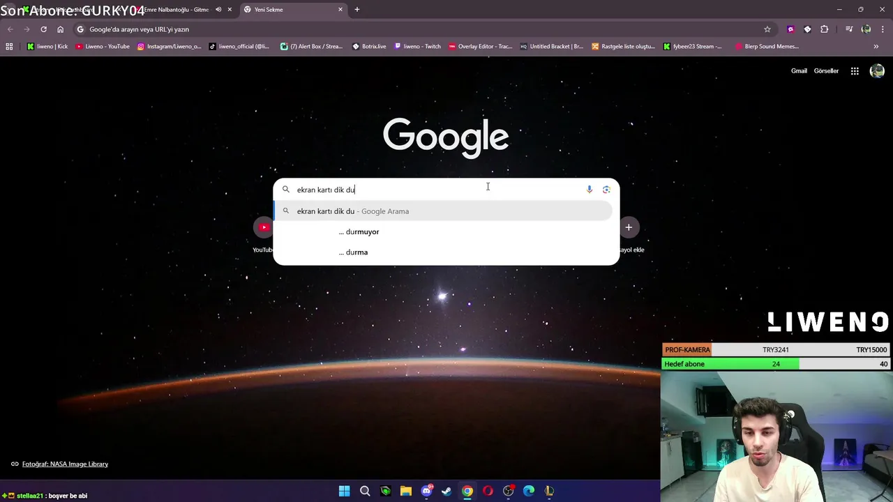Open Untitled Bracket bookmark

click(552, 47)
